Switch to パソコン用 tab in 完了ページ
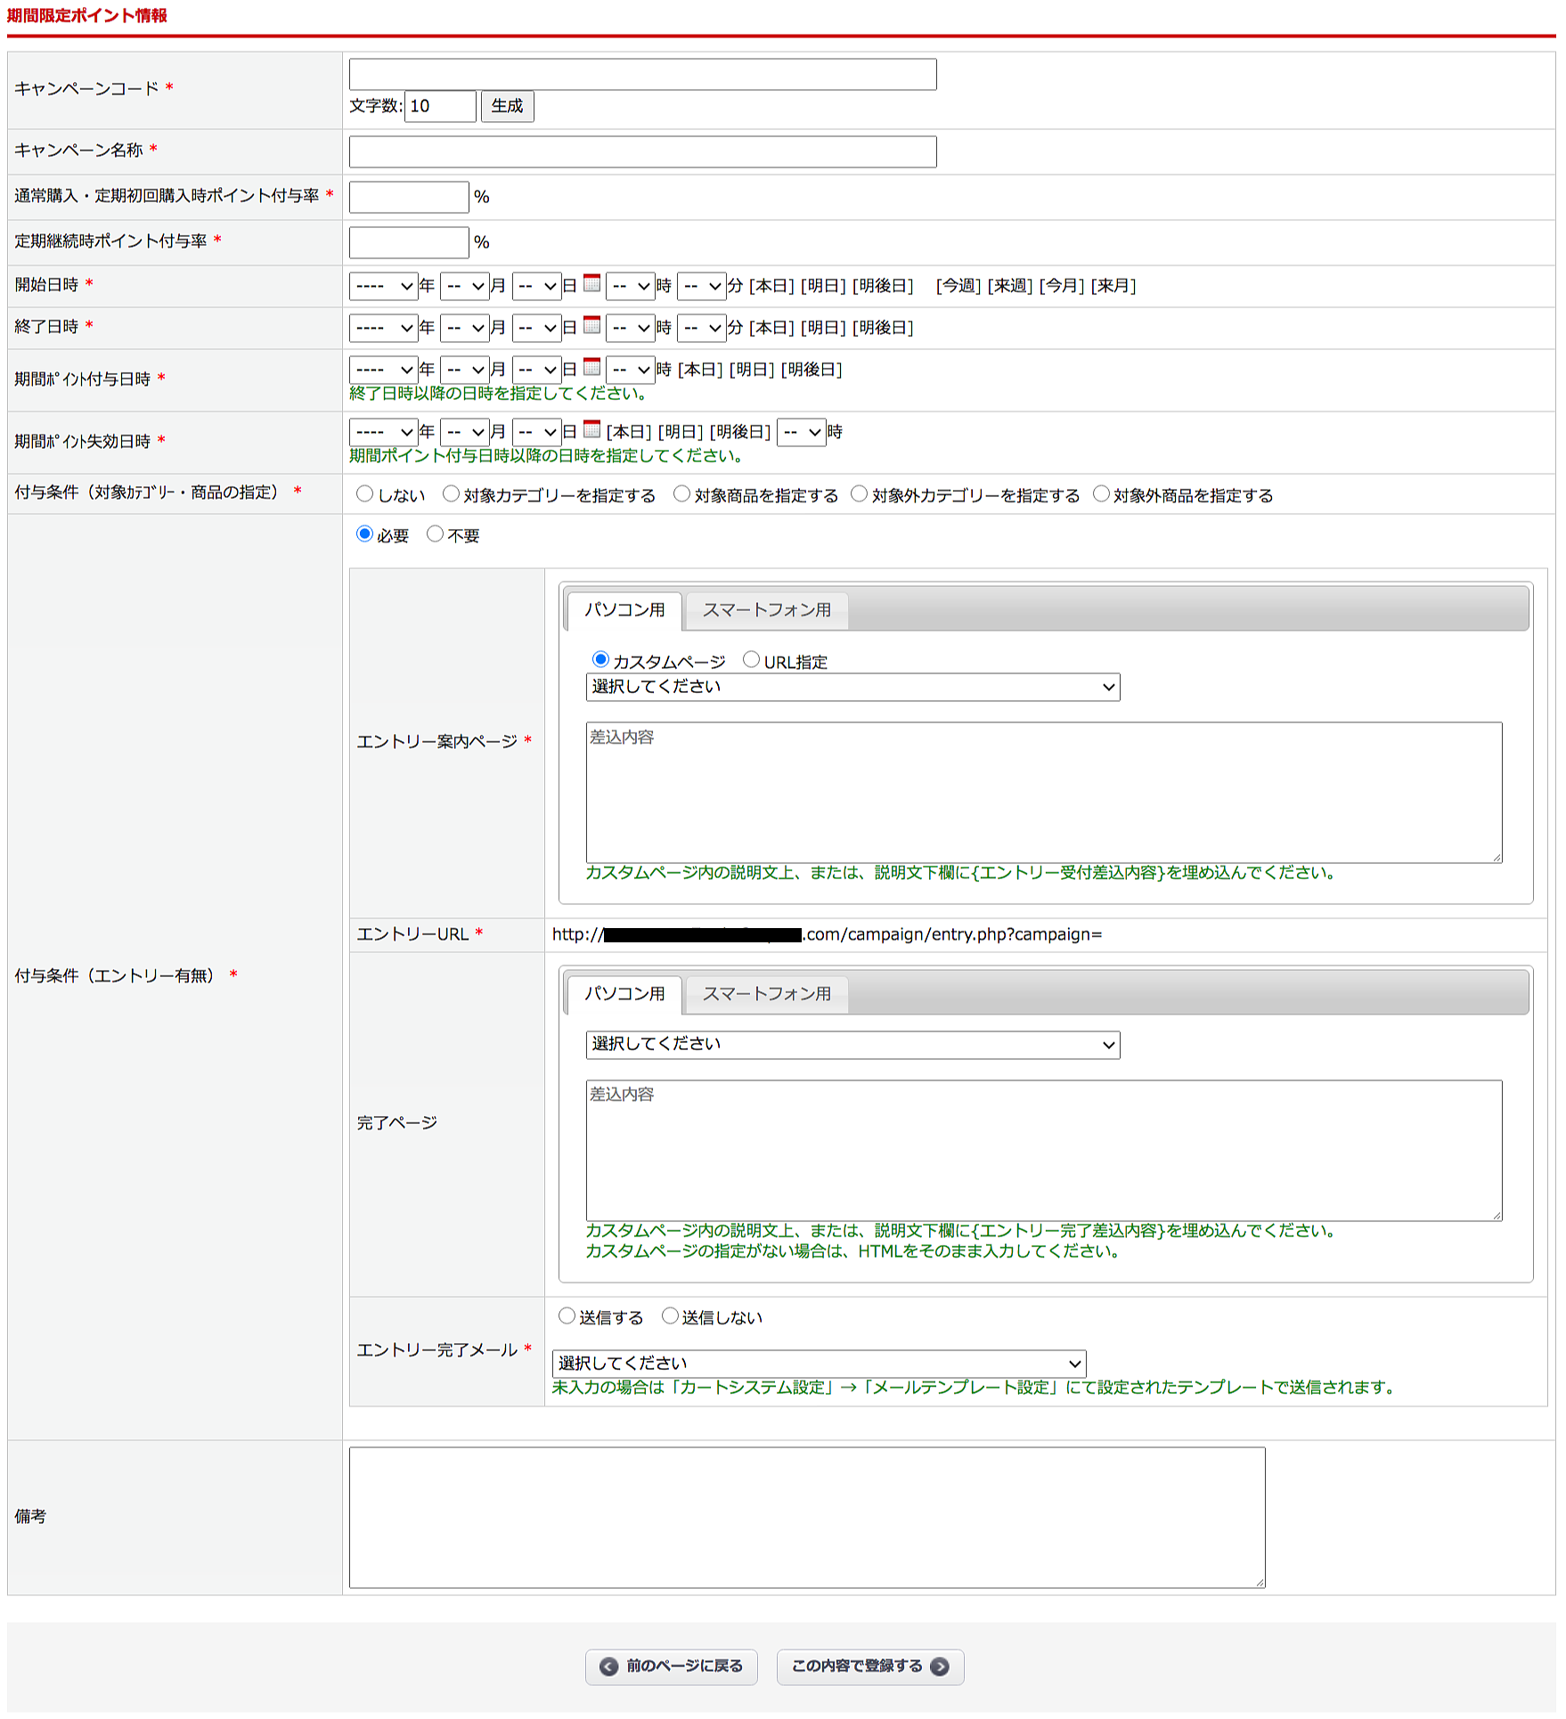The width and height of the screenshot is (1566, 1719). click(x=624, y=994)
